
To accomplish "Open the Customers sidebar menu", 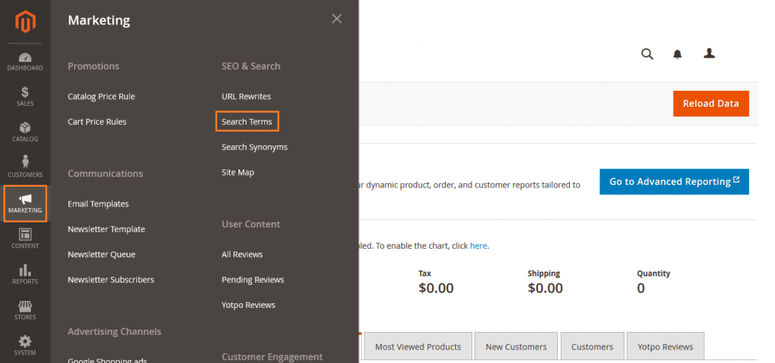I will 25,167.
